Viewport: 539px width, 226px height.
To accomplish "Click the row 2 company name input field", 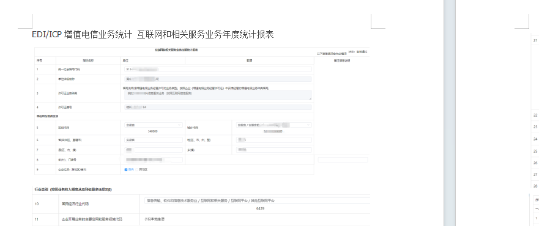I will [x=218, y=79].
